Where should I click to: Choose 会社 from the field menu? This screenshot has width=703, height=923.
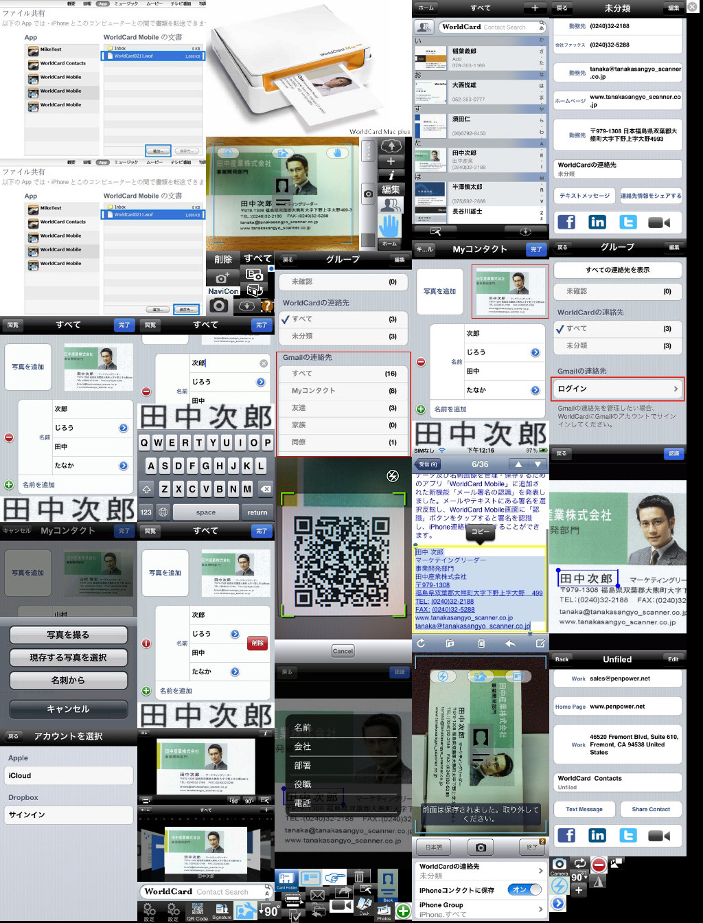(x=303, y=747)
